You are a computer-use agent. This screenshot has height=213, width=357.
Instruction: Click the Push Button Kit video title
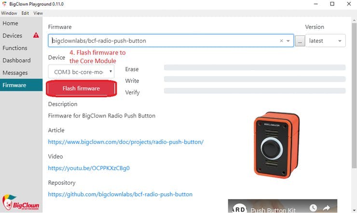(273, 210)
